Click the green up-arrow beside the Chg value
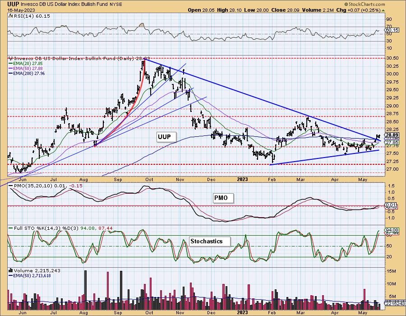 383,10
